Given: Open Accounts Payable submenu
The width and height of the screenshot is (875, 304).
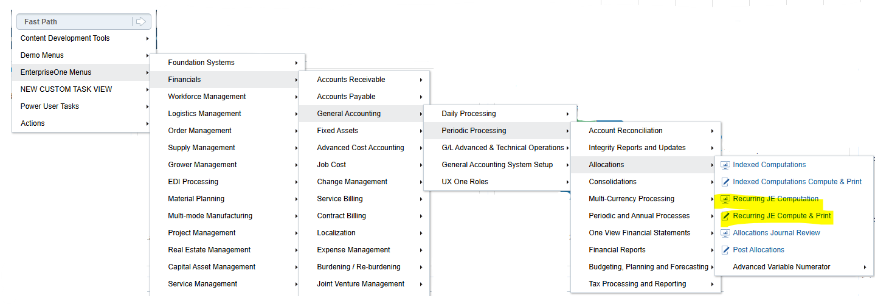Looking at the screenshot, I should (x=364, y=97).
